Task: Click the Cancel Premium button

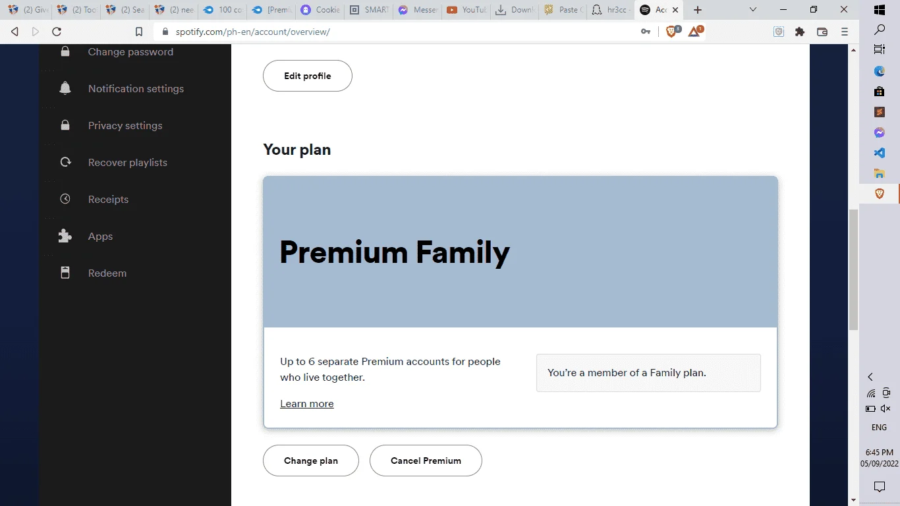Action: pos(426,461)
